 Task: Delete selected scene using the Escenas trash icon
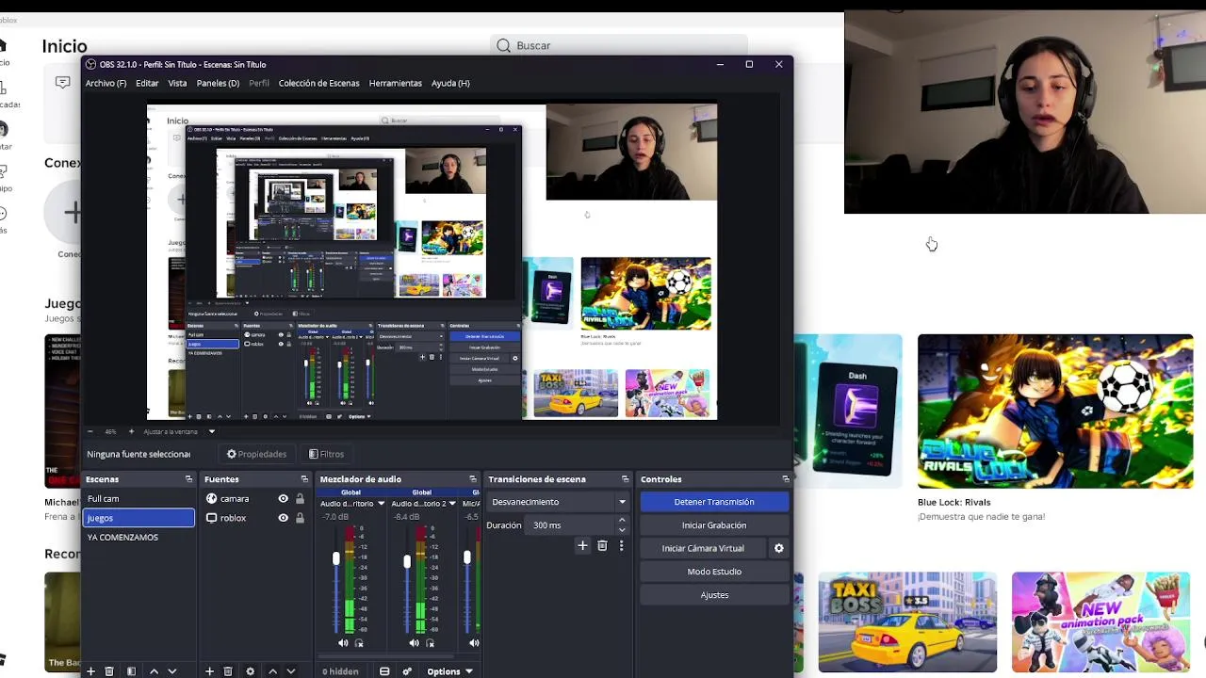(x=109, y=671)
